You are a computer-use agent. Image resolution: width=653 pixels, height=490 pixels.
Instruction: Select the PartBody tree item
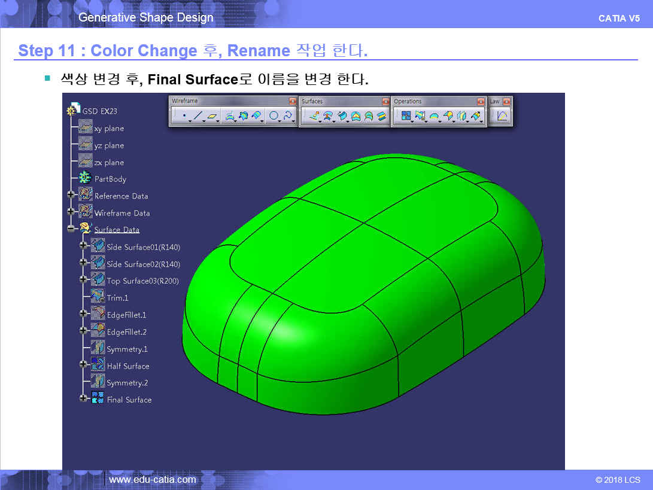pyautogui.click(x=110, y=179)
